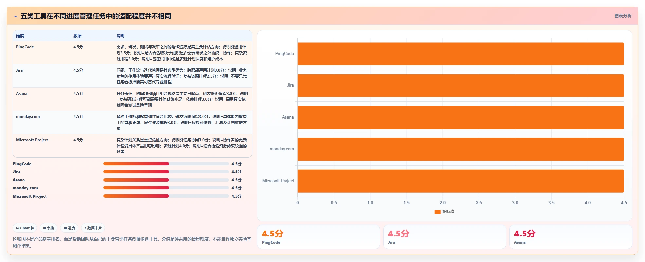Click the Jira bar in the chart
This screenshot has width=645, height=262.
tap(461, 85)
